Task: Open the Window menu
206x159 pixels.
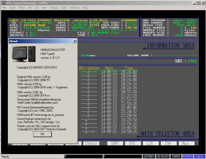Action: pyautogui.click(x=75, y=8)
